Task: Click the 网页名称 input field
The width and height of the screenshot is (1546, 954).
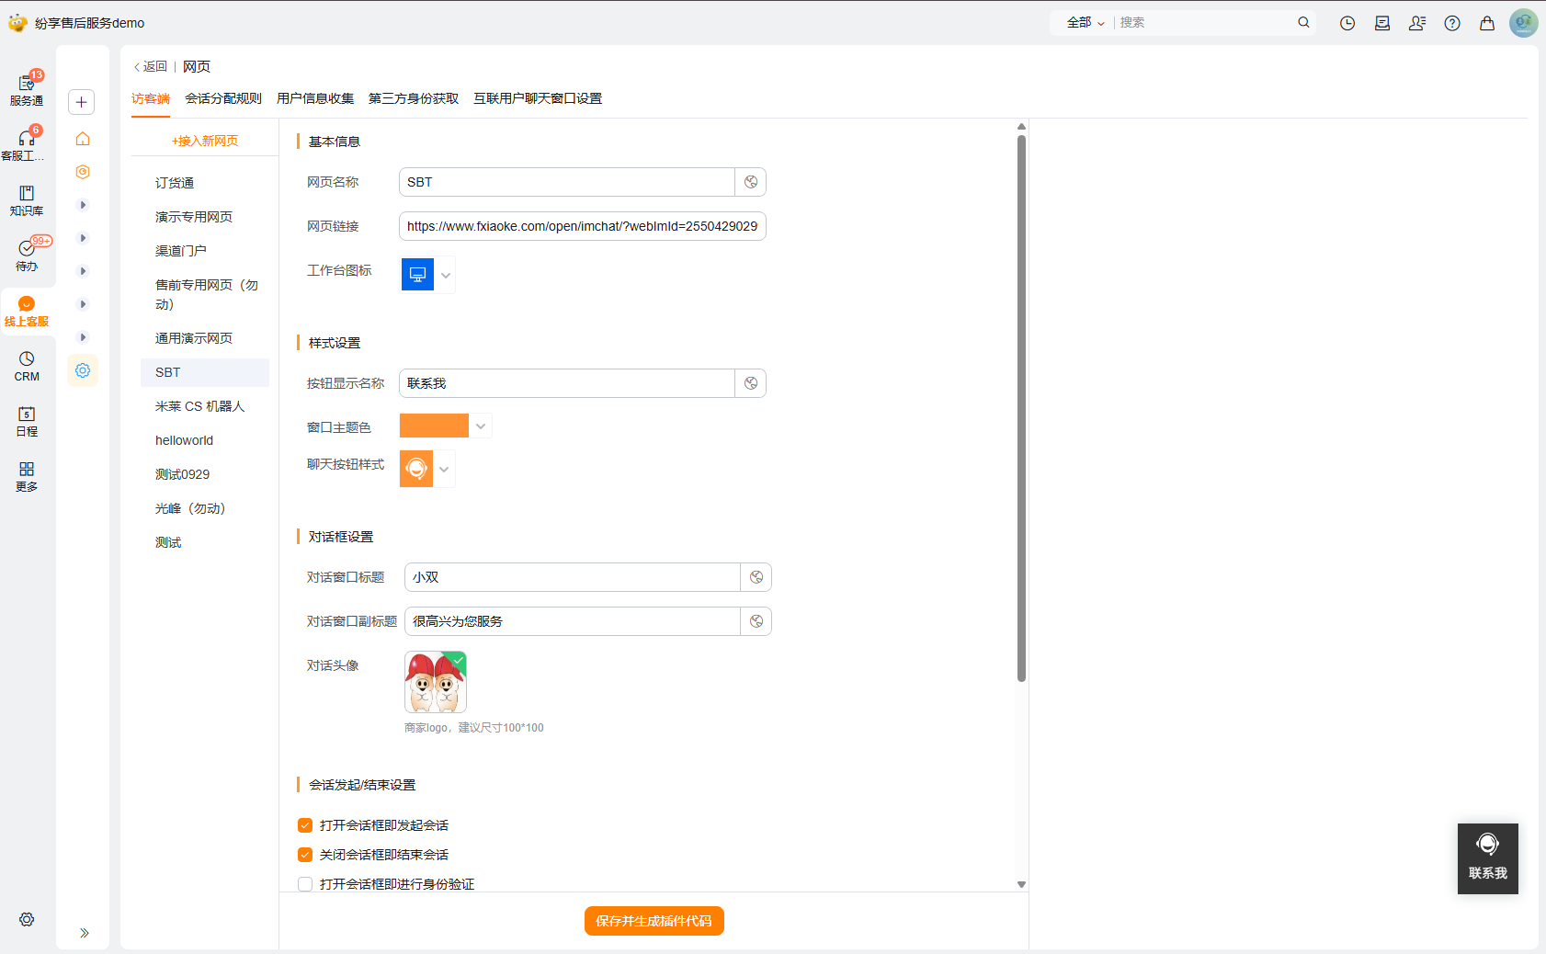Action: (x=567, y=182)
